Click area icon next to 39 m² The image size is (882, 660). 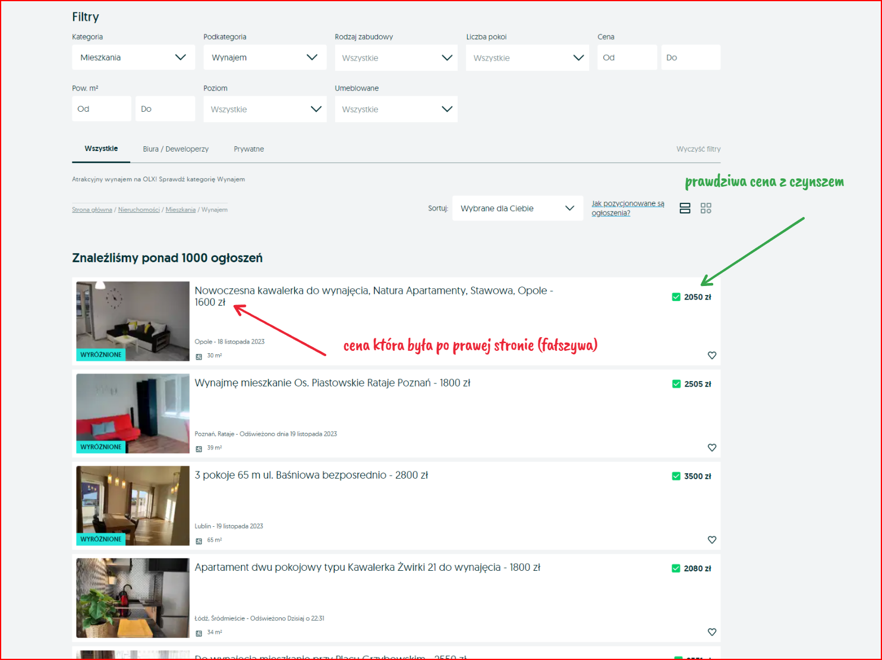tap(199, 448)
